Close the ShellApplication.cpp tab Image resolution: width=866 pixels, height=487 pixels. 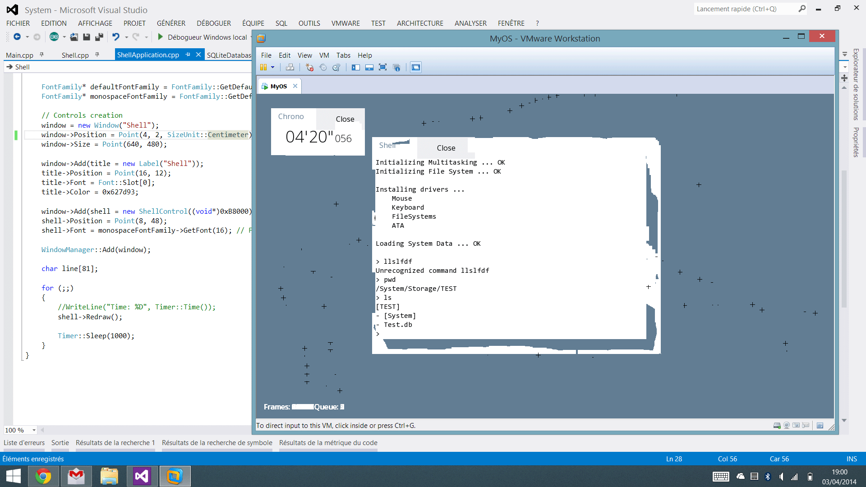pyautogui.click(x=198, y=55)
